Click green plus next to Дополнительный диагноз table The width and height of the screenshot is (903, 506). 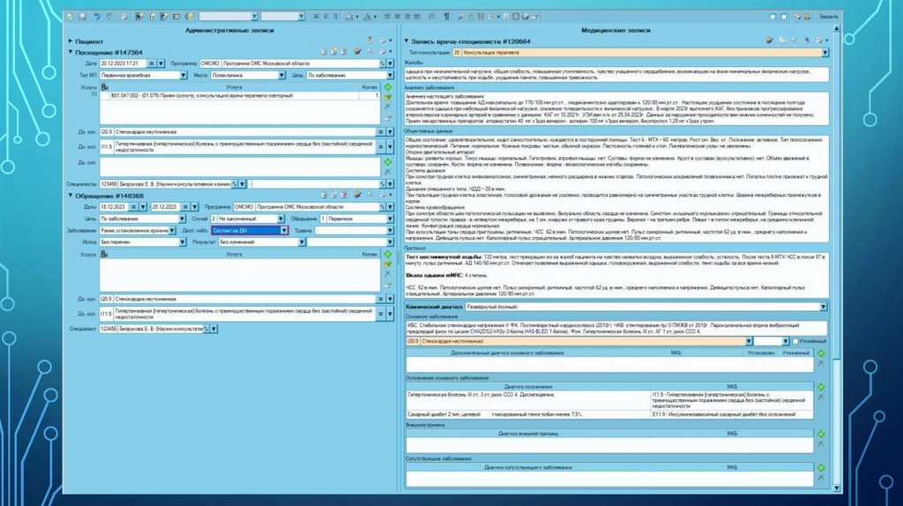(x=821, y=353)
